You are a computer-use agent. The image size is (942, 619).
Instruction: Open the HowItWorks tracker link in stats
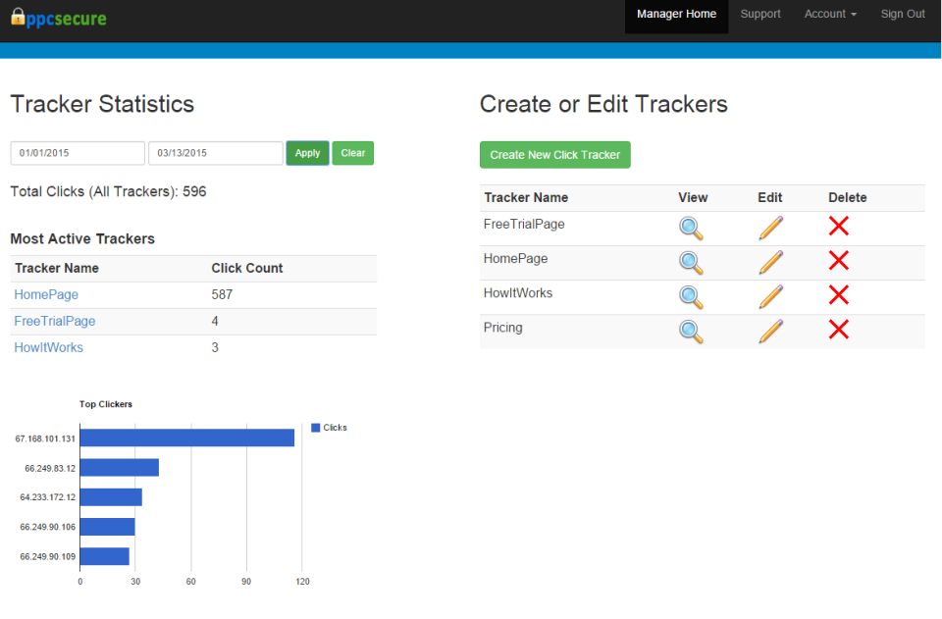pyautogui.click(x=49, y=347)
